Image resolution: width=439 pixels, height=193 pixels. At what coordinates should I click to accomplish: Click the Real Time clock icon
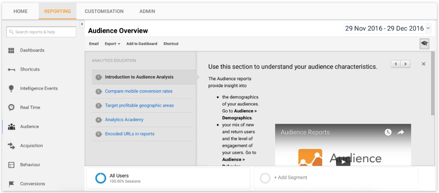[11, 108]
